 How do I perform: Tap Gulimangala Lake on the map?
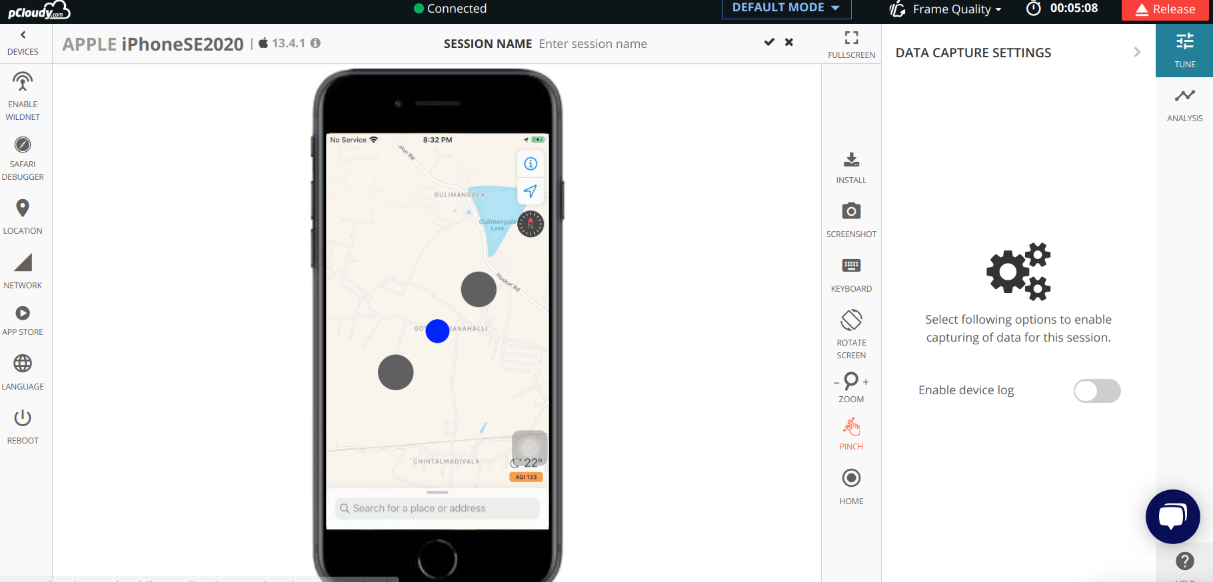[497, 224]
